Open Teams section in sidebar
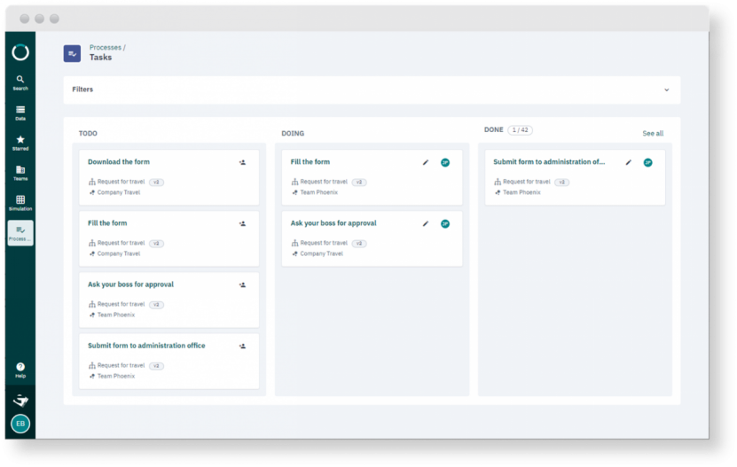737x467 pixels. [20, 173]
